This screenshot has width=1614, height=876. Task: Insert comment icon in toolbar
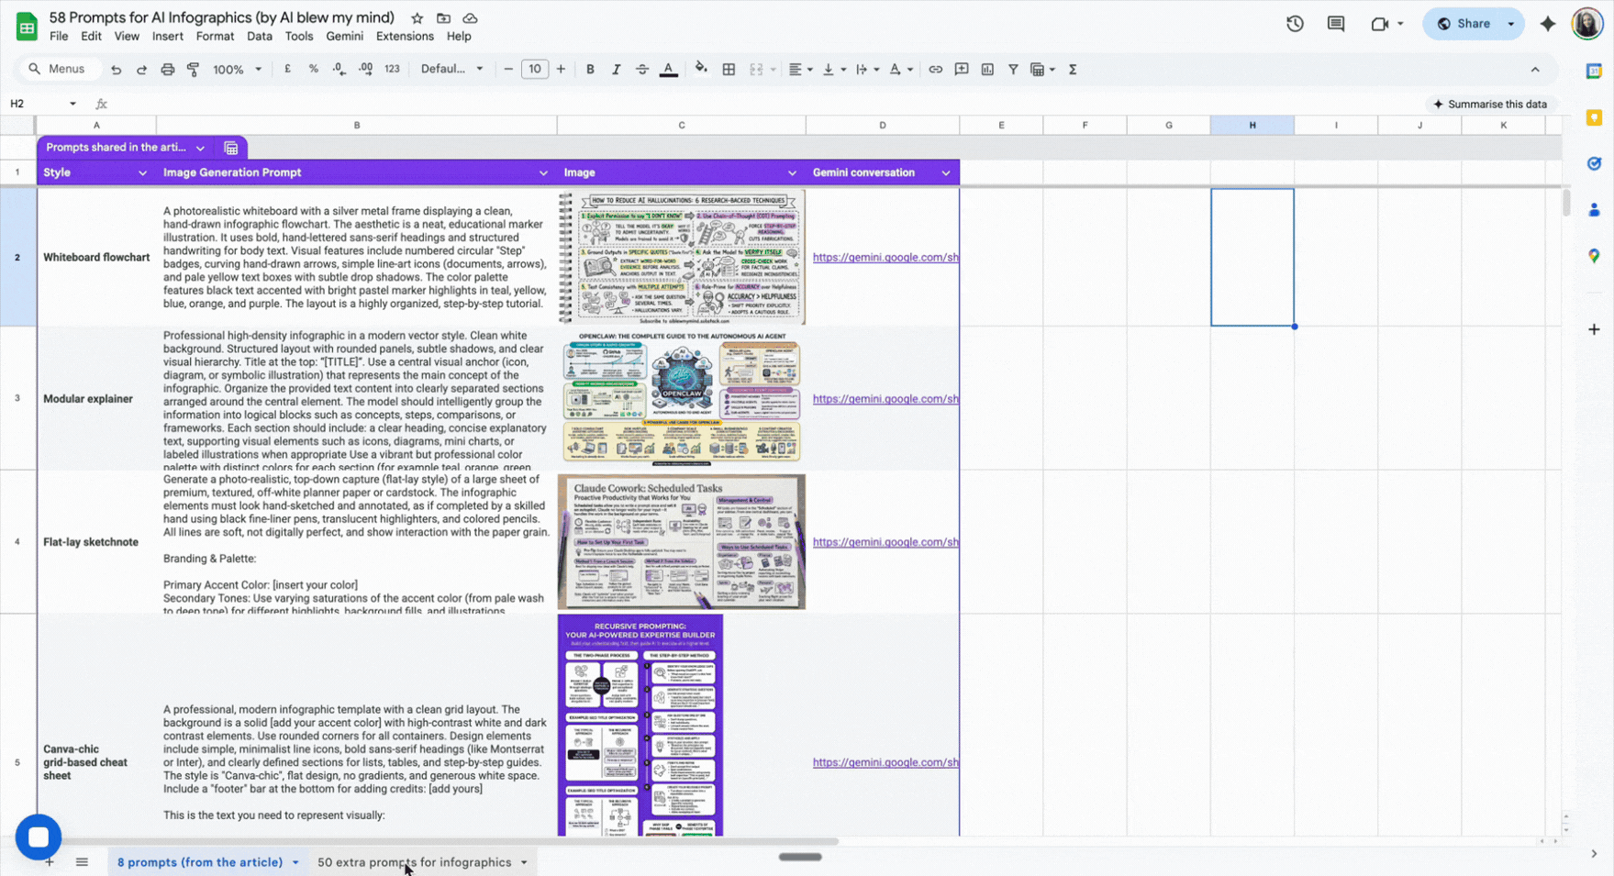(x=961, y=69)
